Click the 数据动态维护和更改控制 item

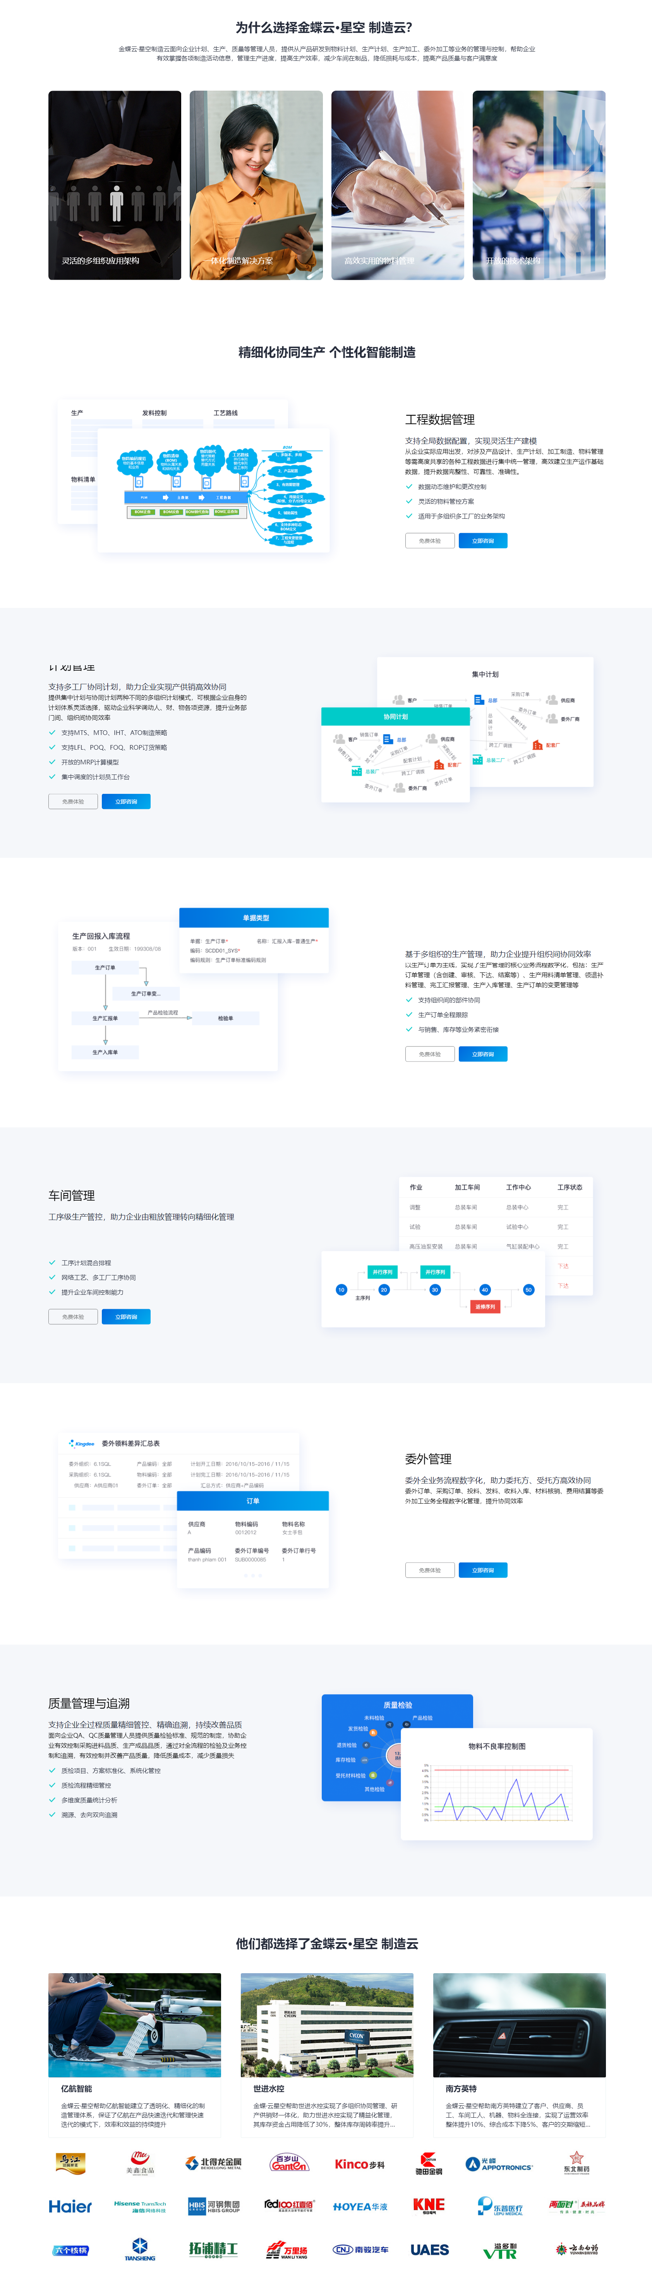click(452, 487)
